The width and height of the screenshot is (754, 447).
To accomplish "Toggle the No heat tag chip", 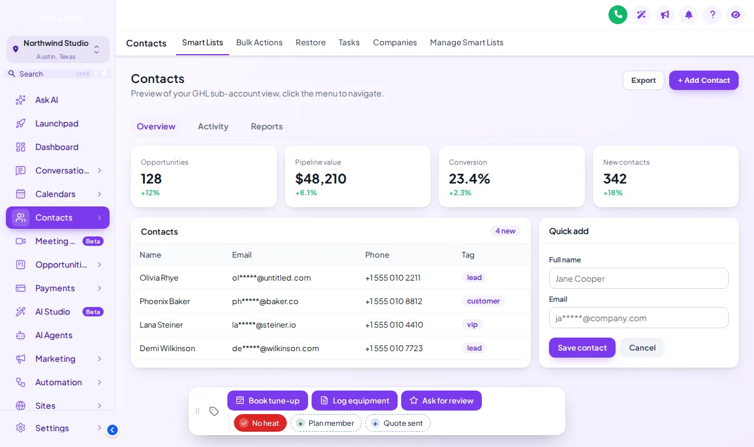I will pos(260,423).
